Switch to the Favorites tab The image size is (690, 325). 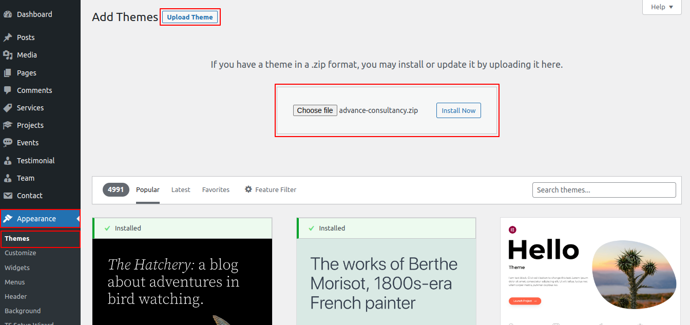[216, 189]
